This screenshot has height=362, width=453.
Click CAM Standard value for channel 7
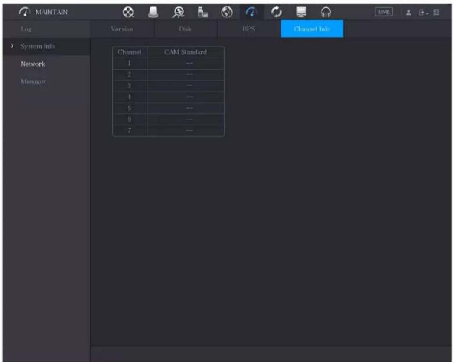pyautogui.click(x=186, y=130)
